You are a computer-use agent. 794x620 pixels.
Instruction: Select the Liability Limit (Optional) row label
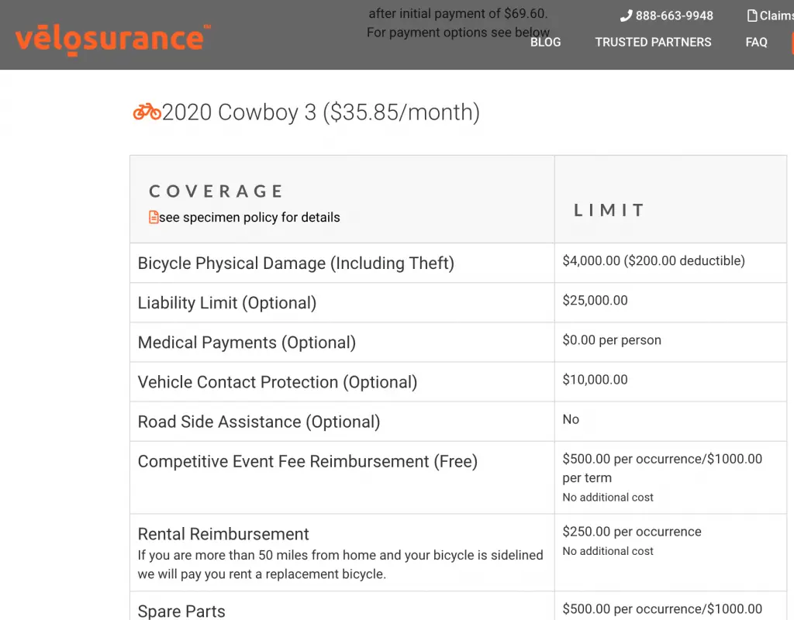(227, 303)
